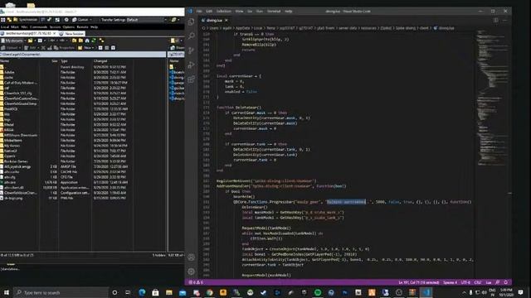Click WinSCP preferences gear icon
Viewport: 531px width, 298px height.
pos(66,20)
